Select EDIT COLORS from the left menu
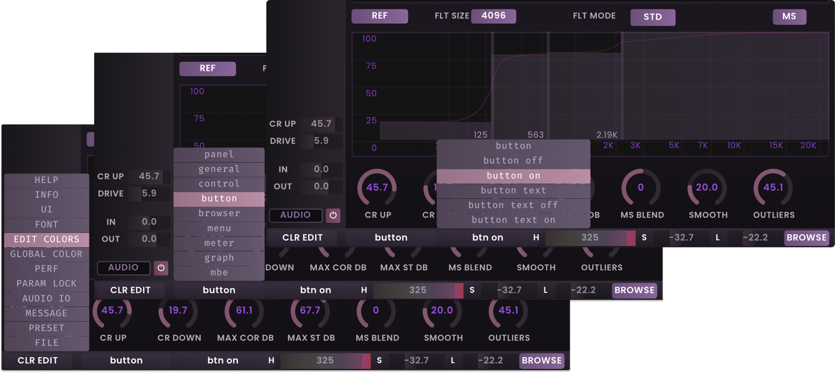Viewport: 835px width, 373px height. (x=47, y=239)
